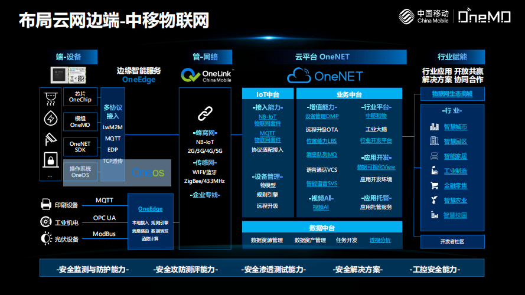The image size is (525, 295).
Task: Click the home appliance icon beside 智能家居
Action: (x=434, y=156)
